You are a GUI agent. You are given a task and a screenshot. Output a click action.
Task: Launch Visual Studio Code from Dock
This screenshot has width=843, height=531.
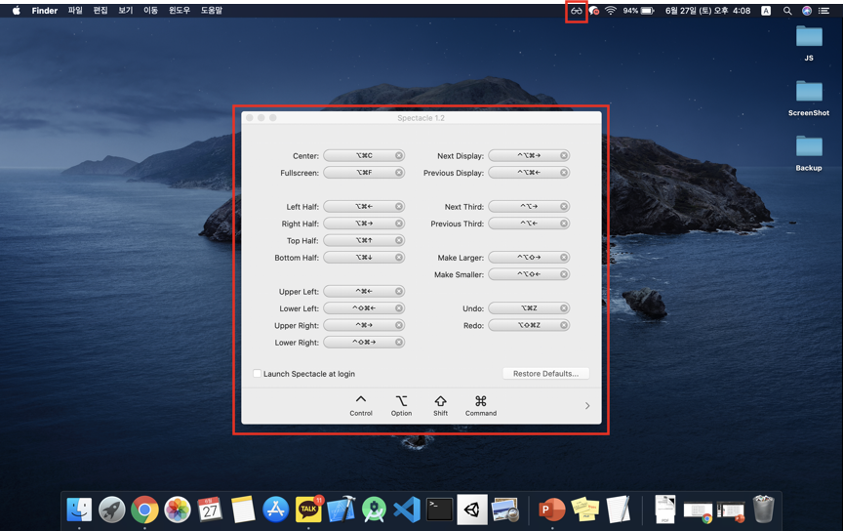click(x=407, y=509)
